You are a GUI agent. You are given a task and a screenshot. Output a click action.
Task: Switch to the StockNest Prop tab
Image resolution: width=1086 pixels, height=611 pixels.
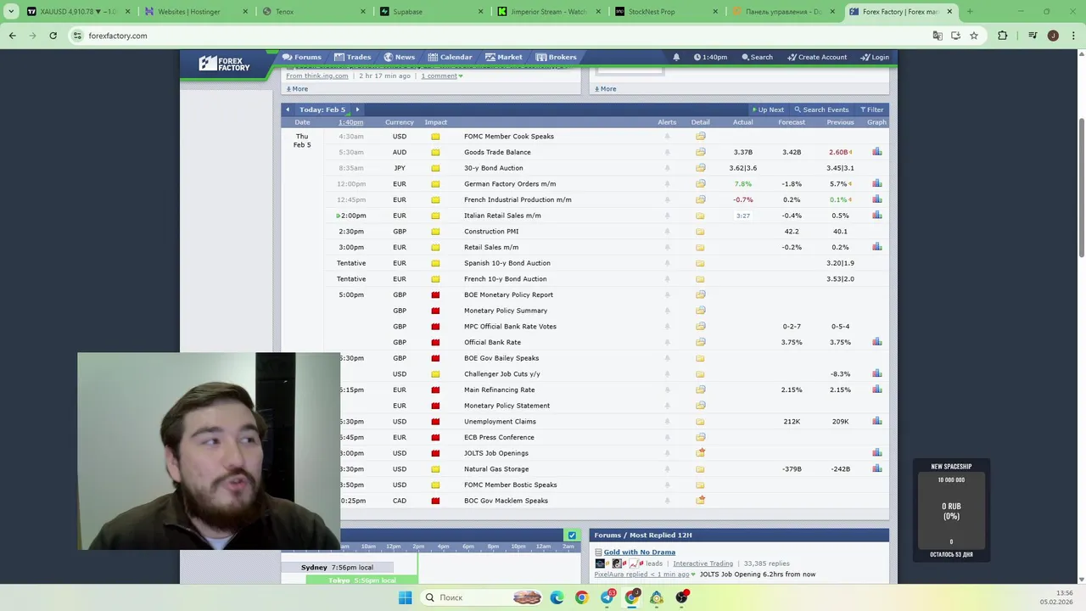(667, 12)
